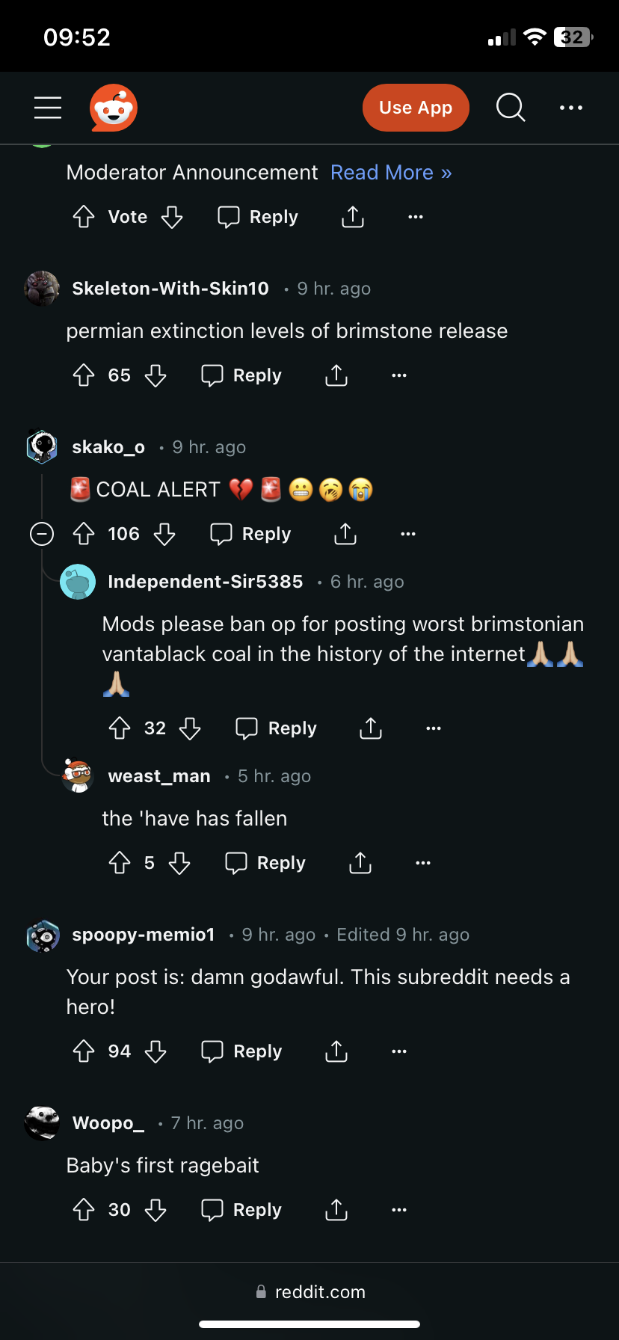Tap the Reddit Snoo logo
619x1340 pixels.
tap(114, 108)
